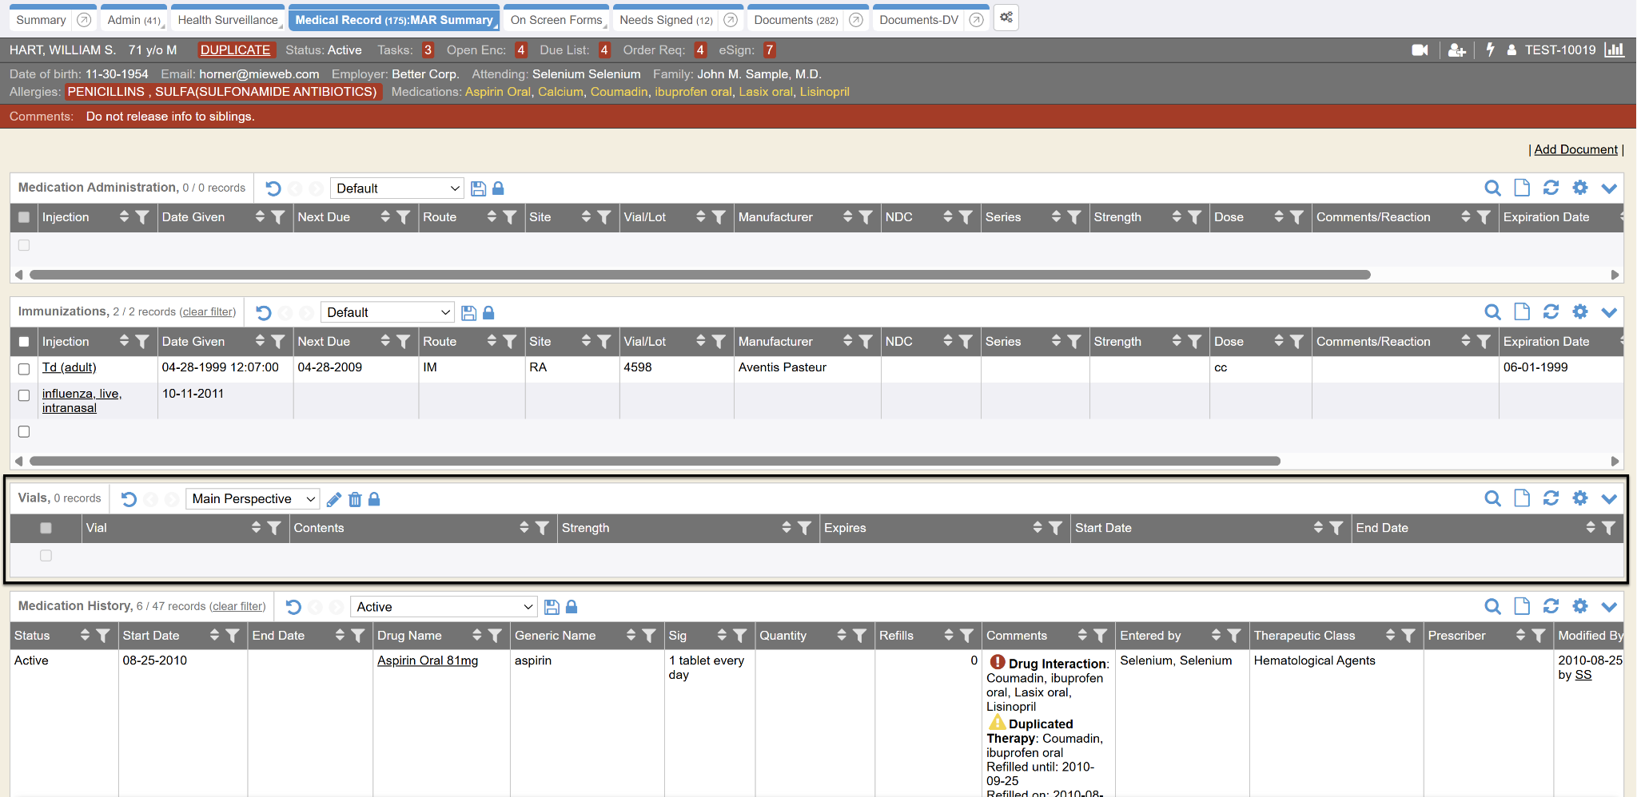The height and width of the screenshot is (797, 1637).
Task: Click the video camera icon in patient header
Action: click(x=1420, y=50)
